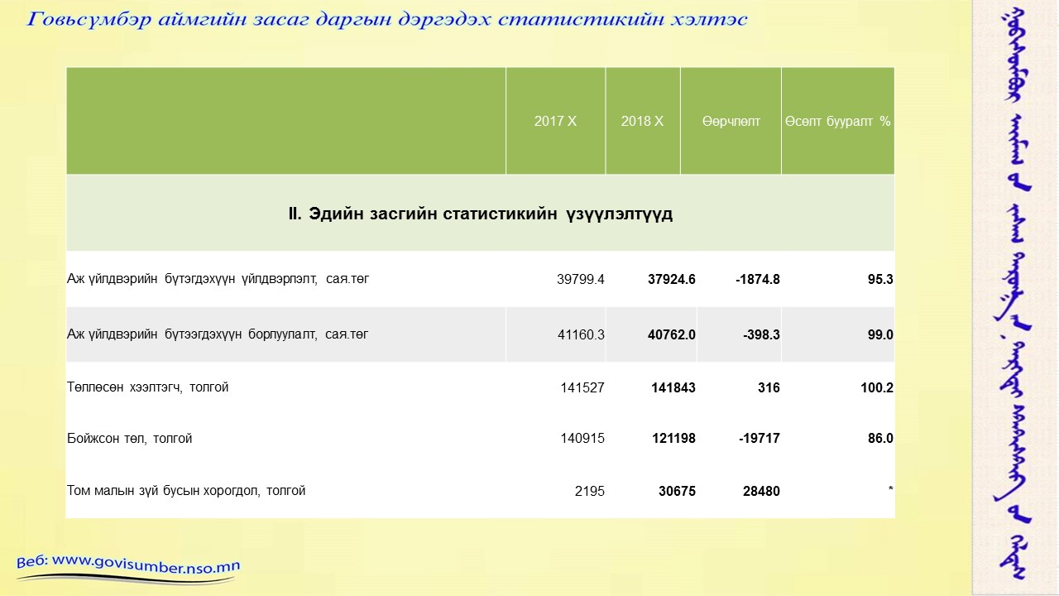Select the 2017 X column header

555,121
